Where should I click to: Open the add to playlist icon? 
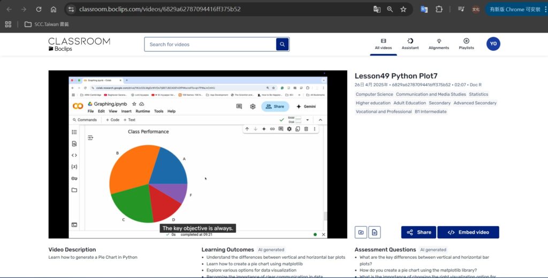361,232
